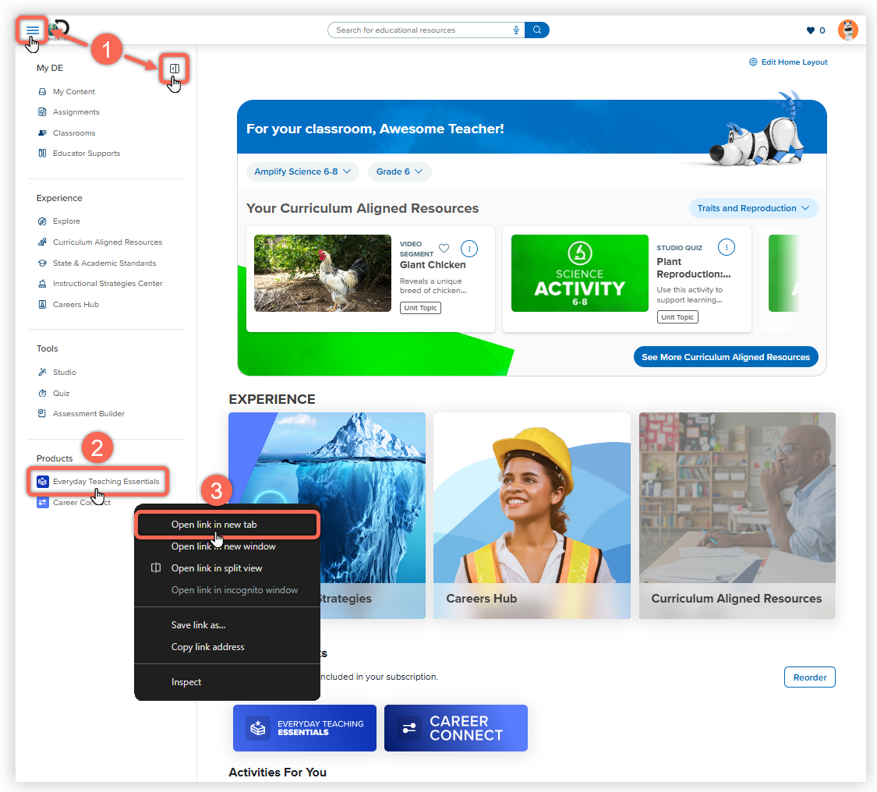Open more options on Plant Reproduction card
The image size is (877, 792).
click(x=726, y=247)
